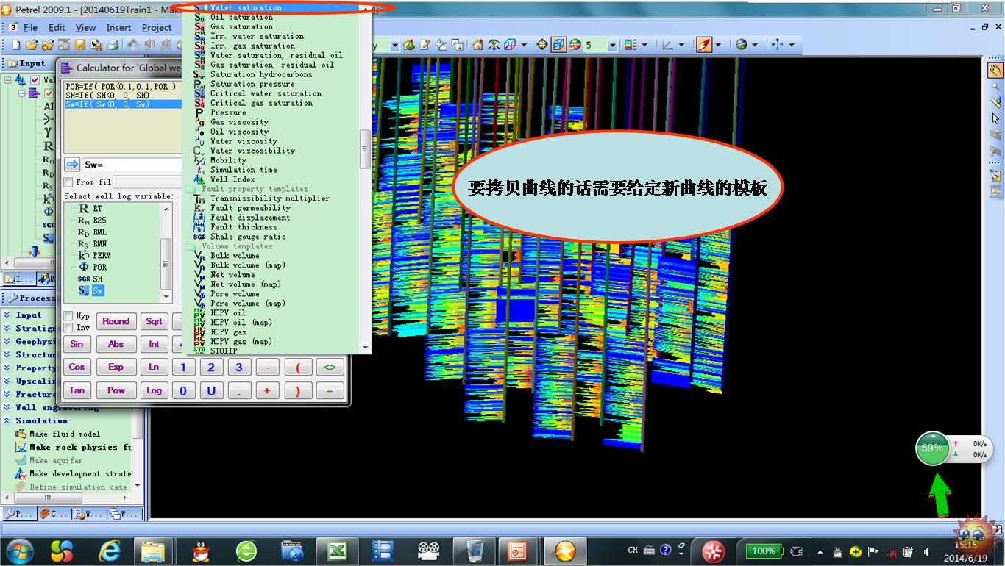The width and height of the screenshot is (1005, 566).
Task: Click the globe sphere toolbar icon
Action: point(742,45)
